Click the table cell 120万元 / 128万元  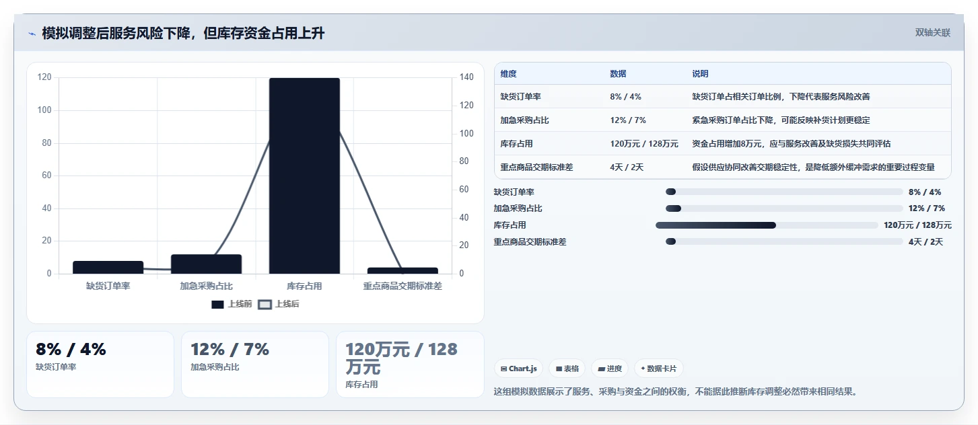coord(644,144)
